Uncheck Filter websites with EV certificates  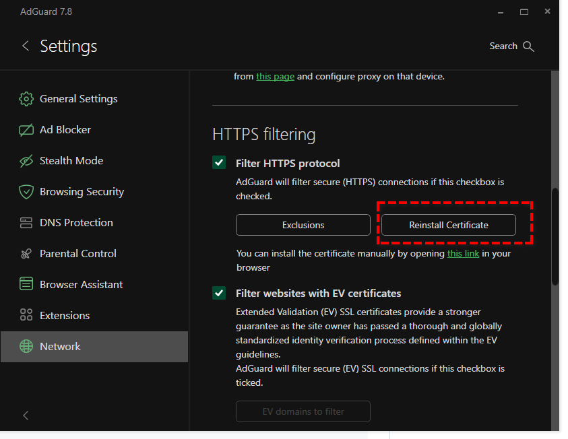point(219,293)
